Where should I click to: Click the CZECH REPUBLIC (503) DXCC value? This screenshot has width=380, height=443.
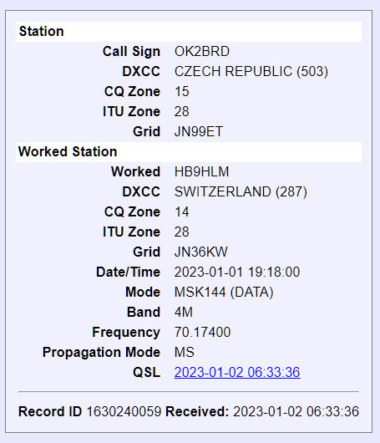[x=251, y=72]
